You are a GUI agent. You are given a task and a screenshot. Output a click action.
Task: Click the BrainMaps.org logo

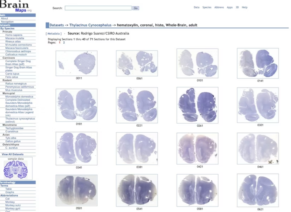(x=16, y=7)
